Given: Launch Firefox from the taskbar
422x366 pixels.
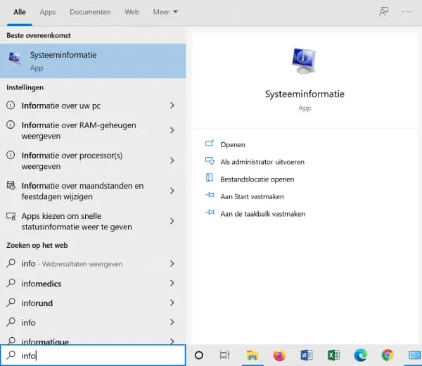Looking at the screenshot, I should (279, 355).
